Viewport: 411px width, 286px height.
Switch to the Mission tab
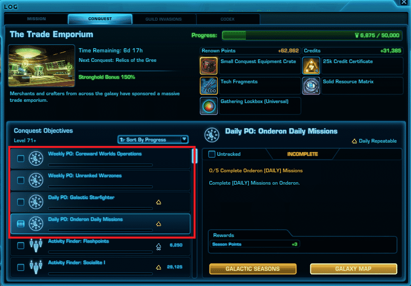pyautogui.click(x=36, y=19)
